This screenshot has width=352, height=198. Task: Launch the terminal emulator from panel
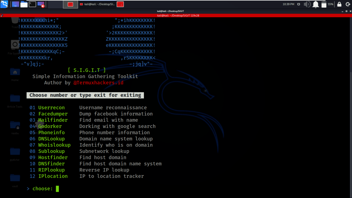[32, 4]
